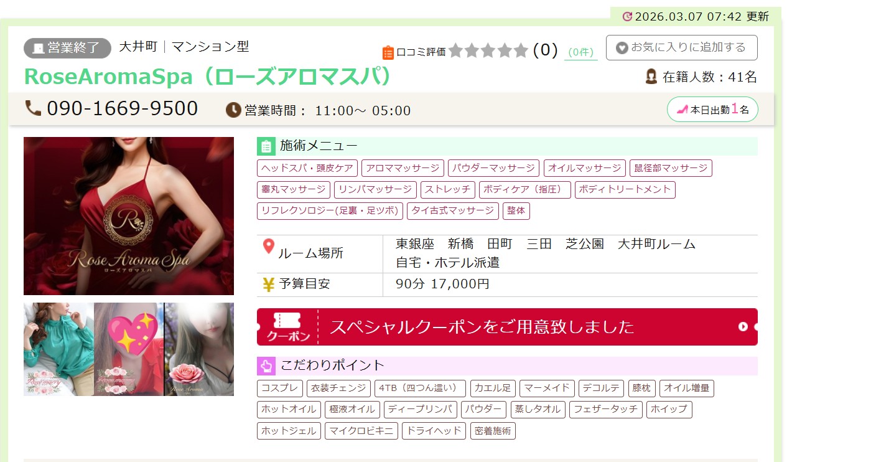Click the high heel 本日出勤 icon
The width and height of the screenshot is (871, 462).
coord(682,110)
